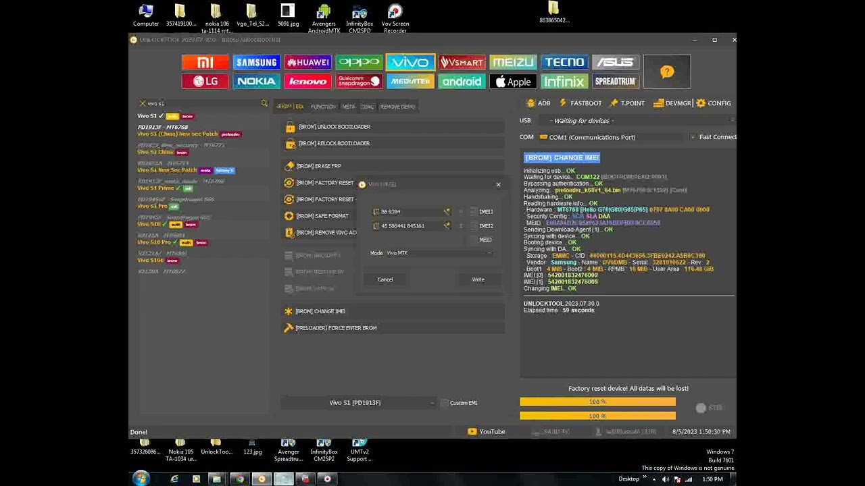865x486 pixels.
Task: Click [PRELOADER] FORCE ENTER BROM
Action: coord(394,328)
